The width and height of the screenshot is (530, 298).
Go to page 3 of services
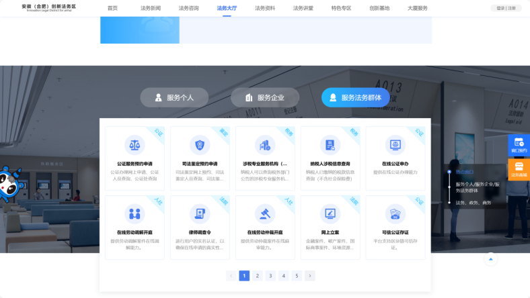[270, 275]
